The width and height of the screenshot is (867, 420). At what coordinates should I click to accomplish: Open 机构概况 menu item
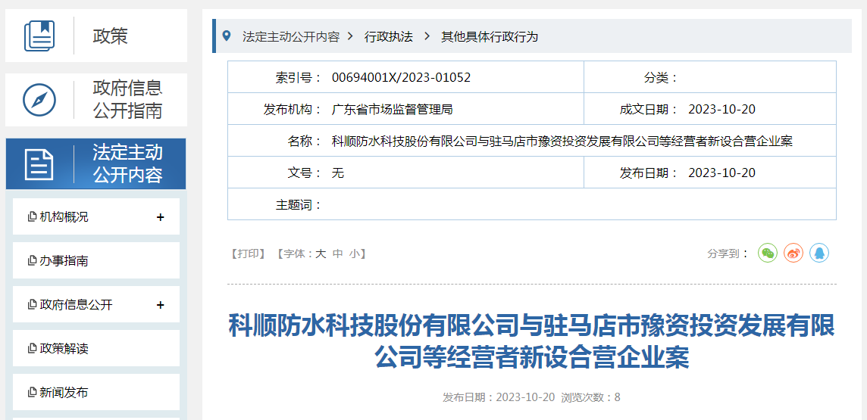pyautogui.click(x=96, y=216)
